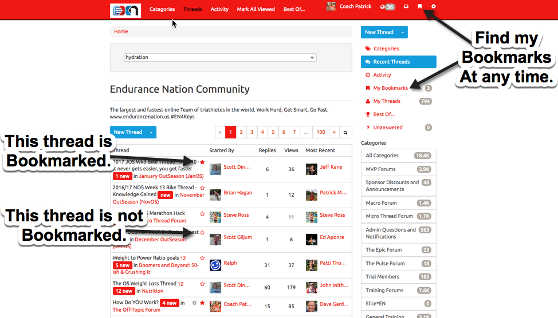
Task: Open Patrick M... avatar in Most Recent
Action: pos(312,194)
